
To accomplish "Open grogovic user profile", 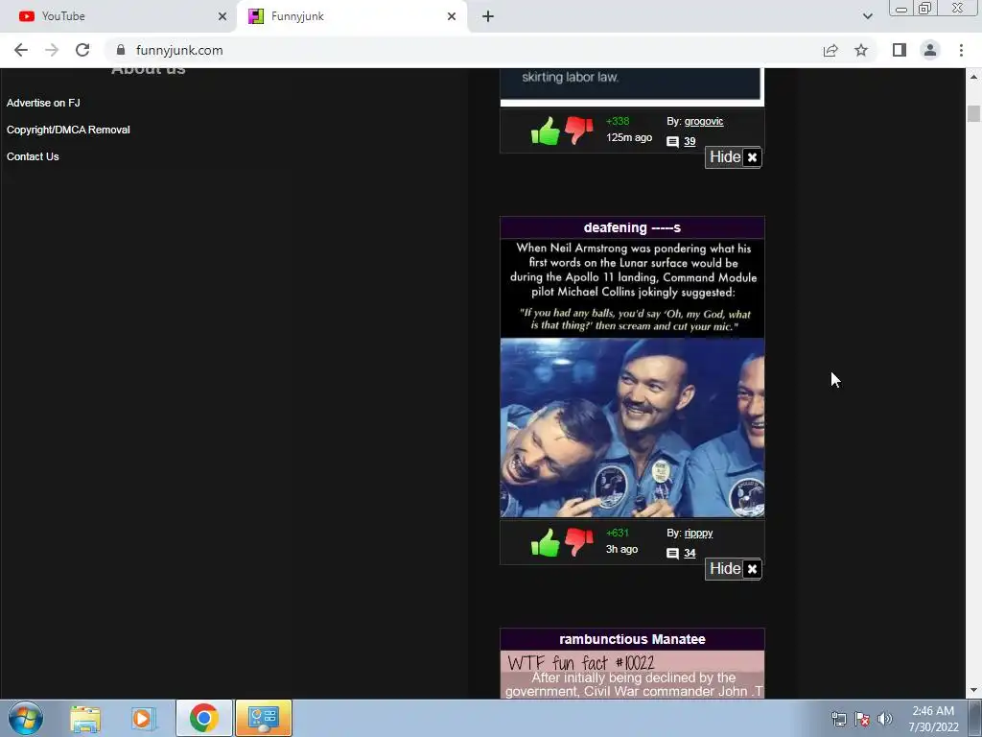I will [x=703, y=122].
